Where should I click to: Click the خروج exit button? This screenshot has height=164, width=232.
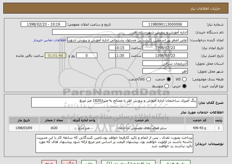[49, 162]
